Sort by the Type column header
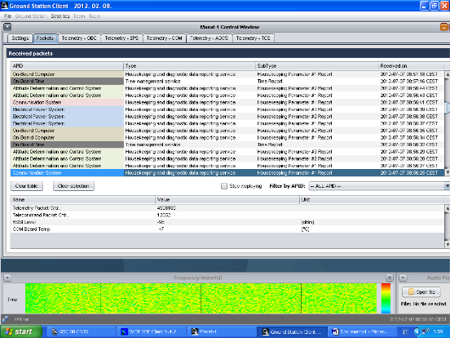Screen dimensions: 450x338 189,66
